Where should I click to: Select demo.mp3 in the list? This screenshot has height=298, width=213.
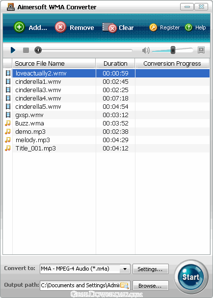106,132
